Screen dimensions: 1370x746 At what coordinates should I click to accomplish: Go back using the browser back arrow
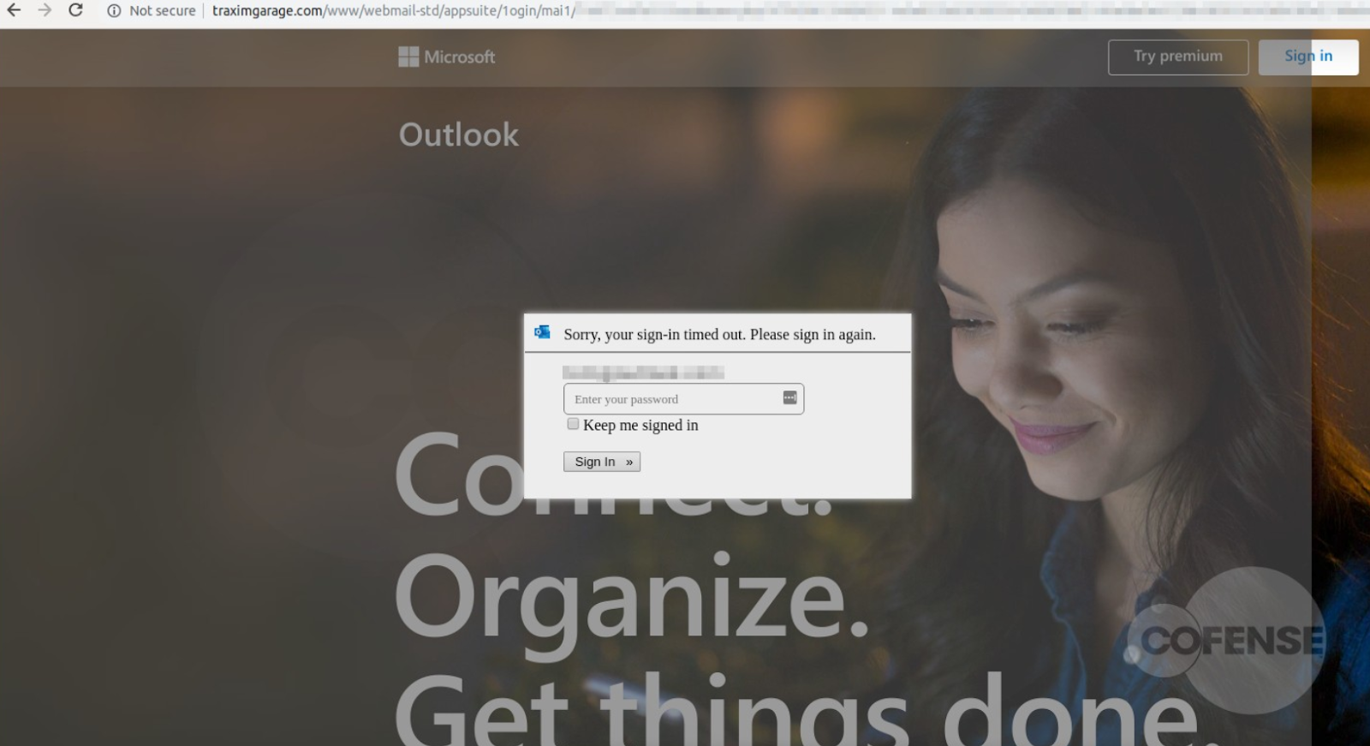click(14, 10)
